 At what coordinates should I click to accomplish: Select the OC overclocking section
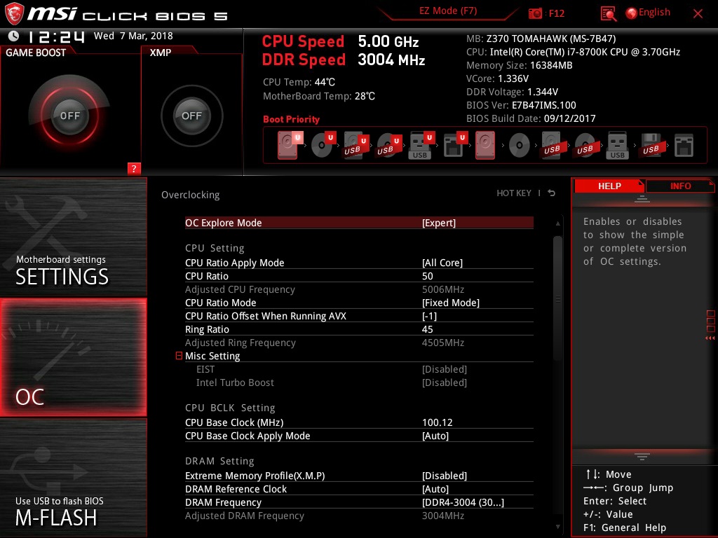pyautogui.click(x=73, y=357)
